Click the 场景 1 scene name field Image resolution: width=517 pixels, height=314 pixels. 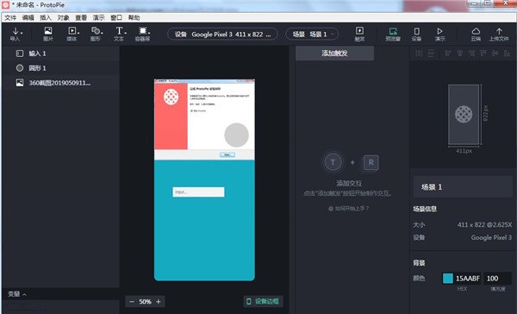point(463,187)
